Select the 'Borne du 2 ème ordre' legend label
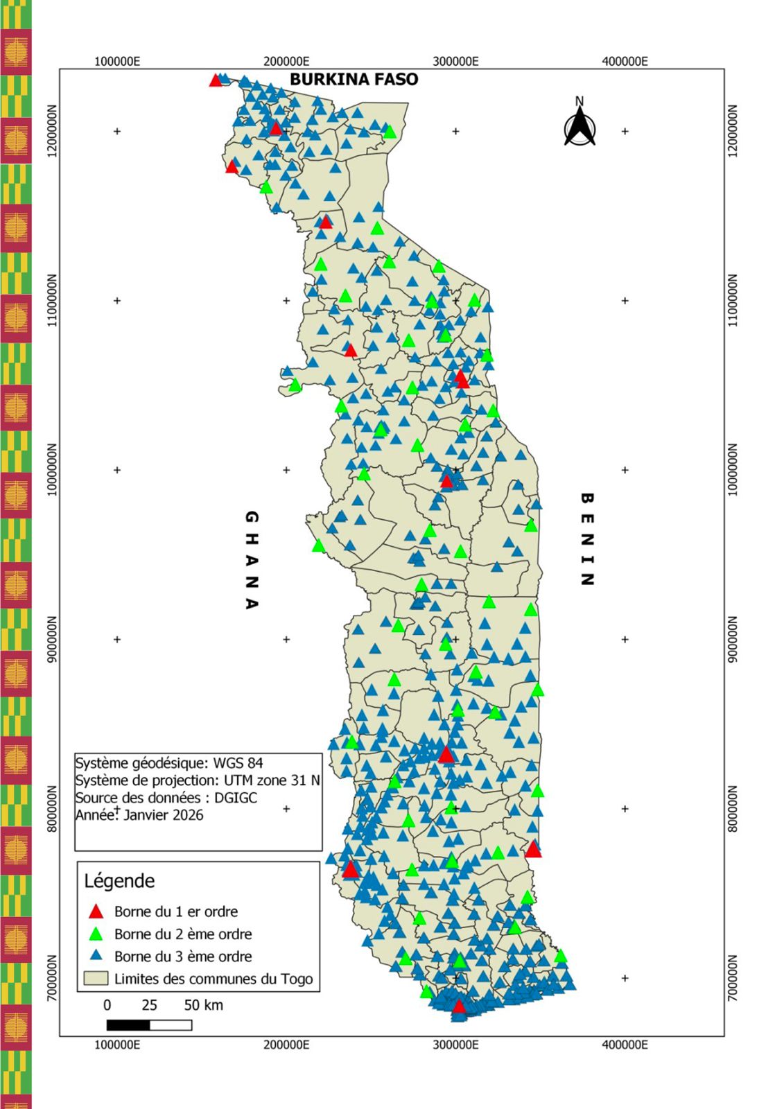 point(183,934)
